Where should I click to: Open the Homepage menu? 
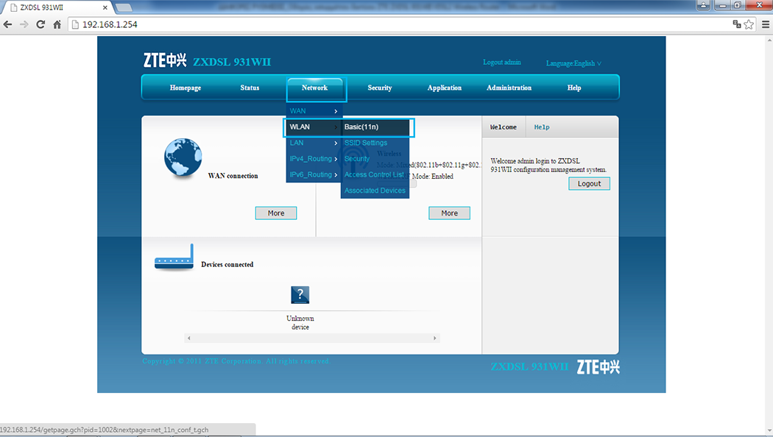pyautogui.click(x=186, y=88)
